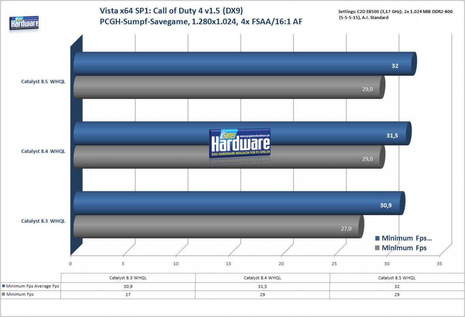The height and width of the screenshot is (317, 465).
Task: Select the gray Catalyst 8.3 bar labeled 27,0
Action: click(219, 227)
